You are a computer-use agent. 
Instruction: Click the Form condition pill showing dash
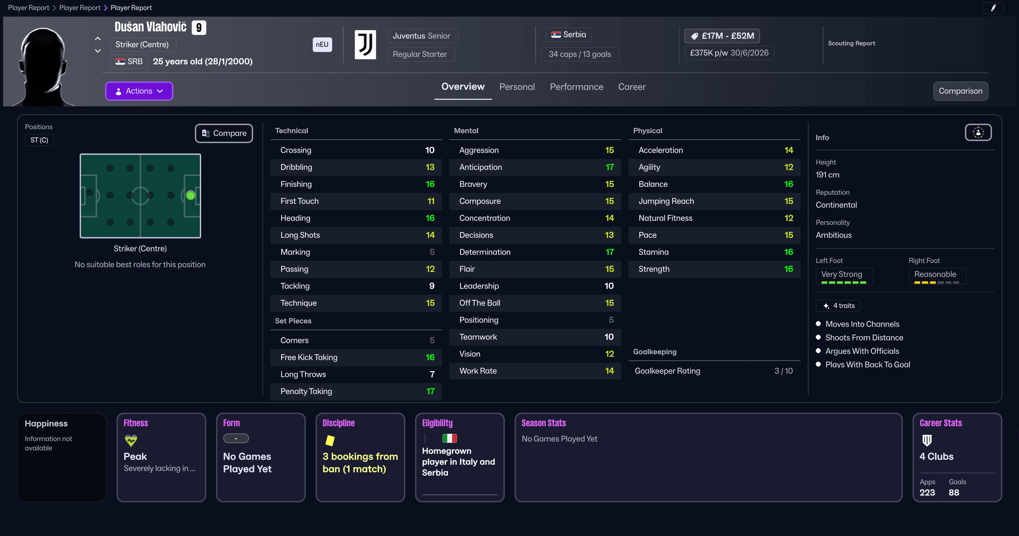(236, 438)
